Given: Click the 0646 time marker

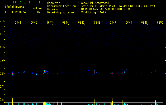Looking at the screenshot, I should coord(97,23).
